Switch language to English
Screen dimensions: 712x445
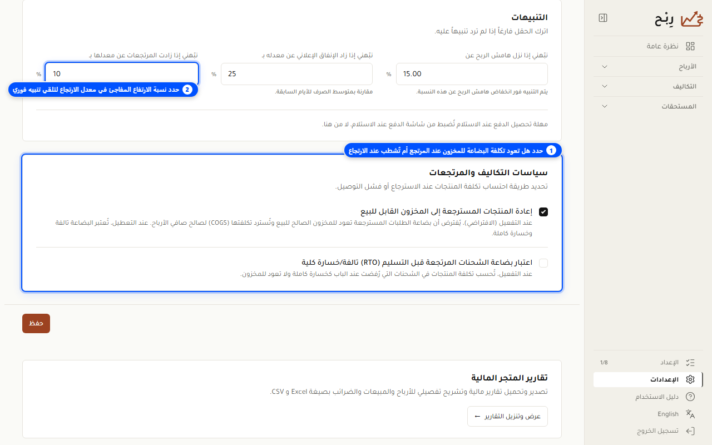649,414
